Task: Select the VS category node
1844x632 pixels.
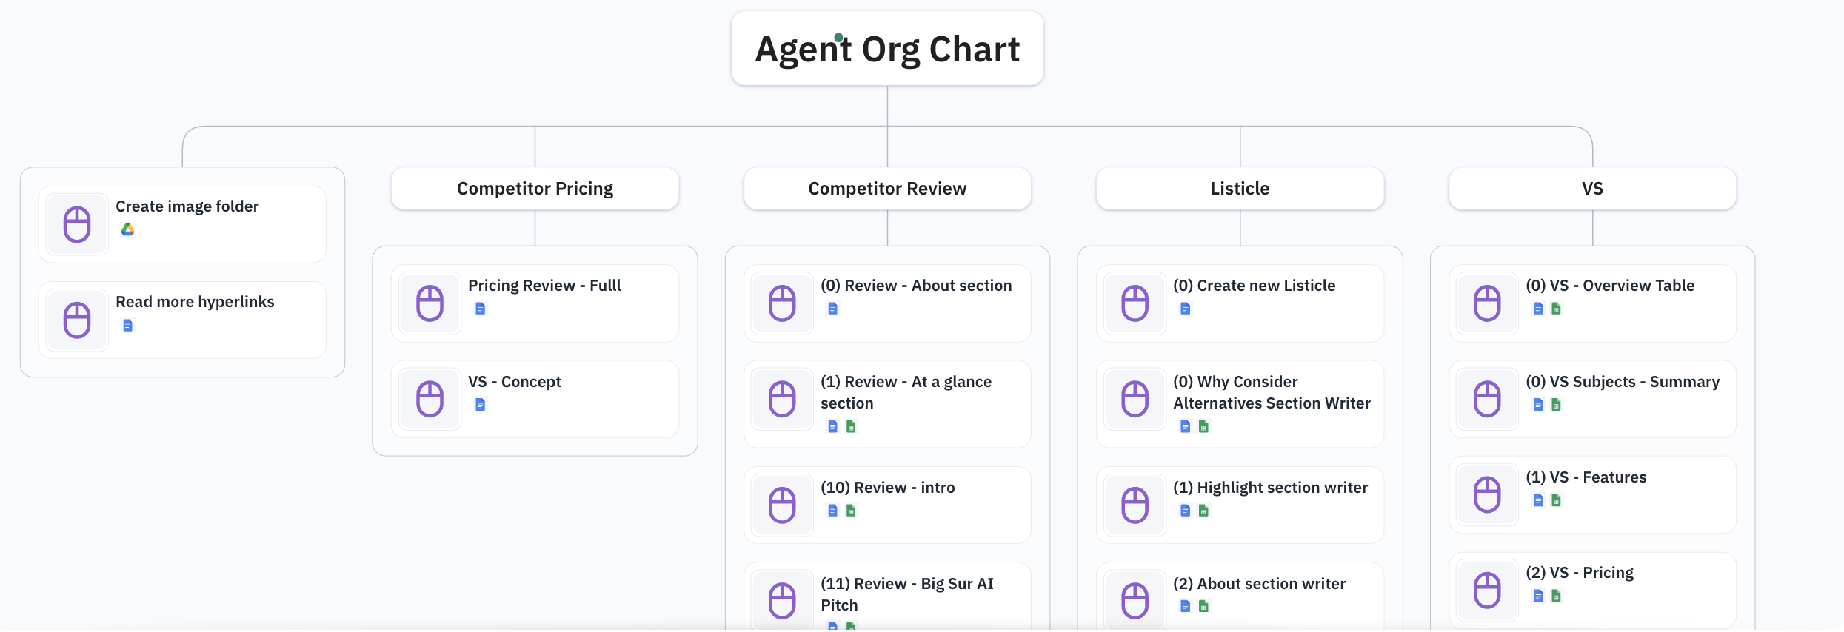Action: tap(1592, 189)
